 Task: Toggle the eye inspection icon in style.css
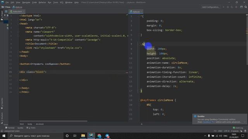[x=247, y=15]
